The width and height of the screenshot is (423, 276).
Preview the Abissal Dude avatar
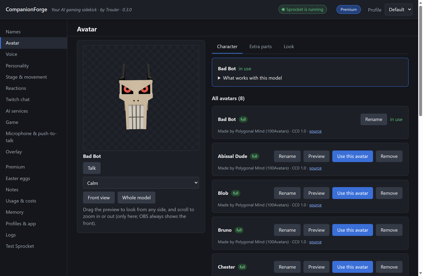click(317, 156)
